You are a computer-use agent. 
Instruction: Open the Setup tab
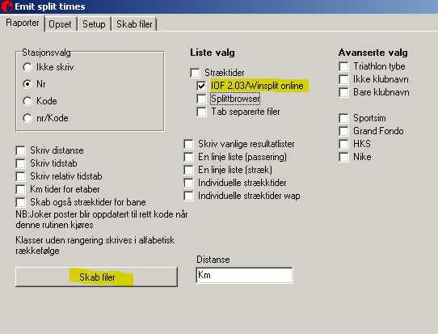[94, 24]
